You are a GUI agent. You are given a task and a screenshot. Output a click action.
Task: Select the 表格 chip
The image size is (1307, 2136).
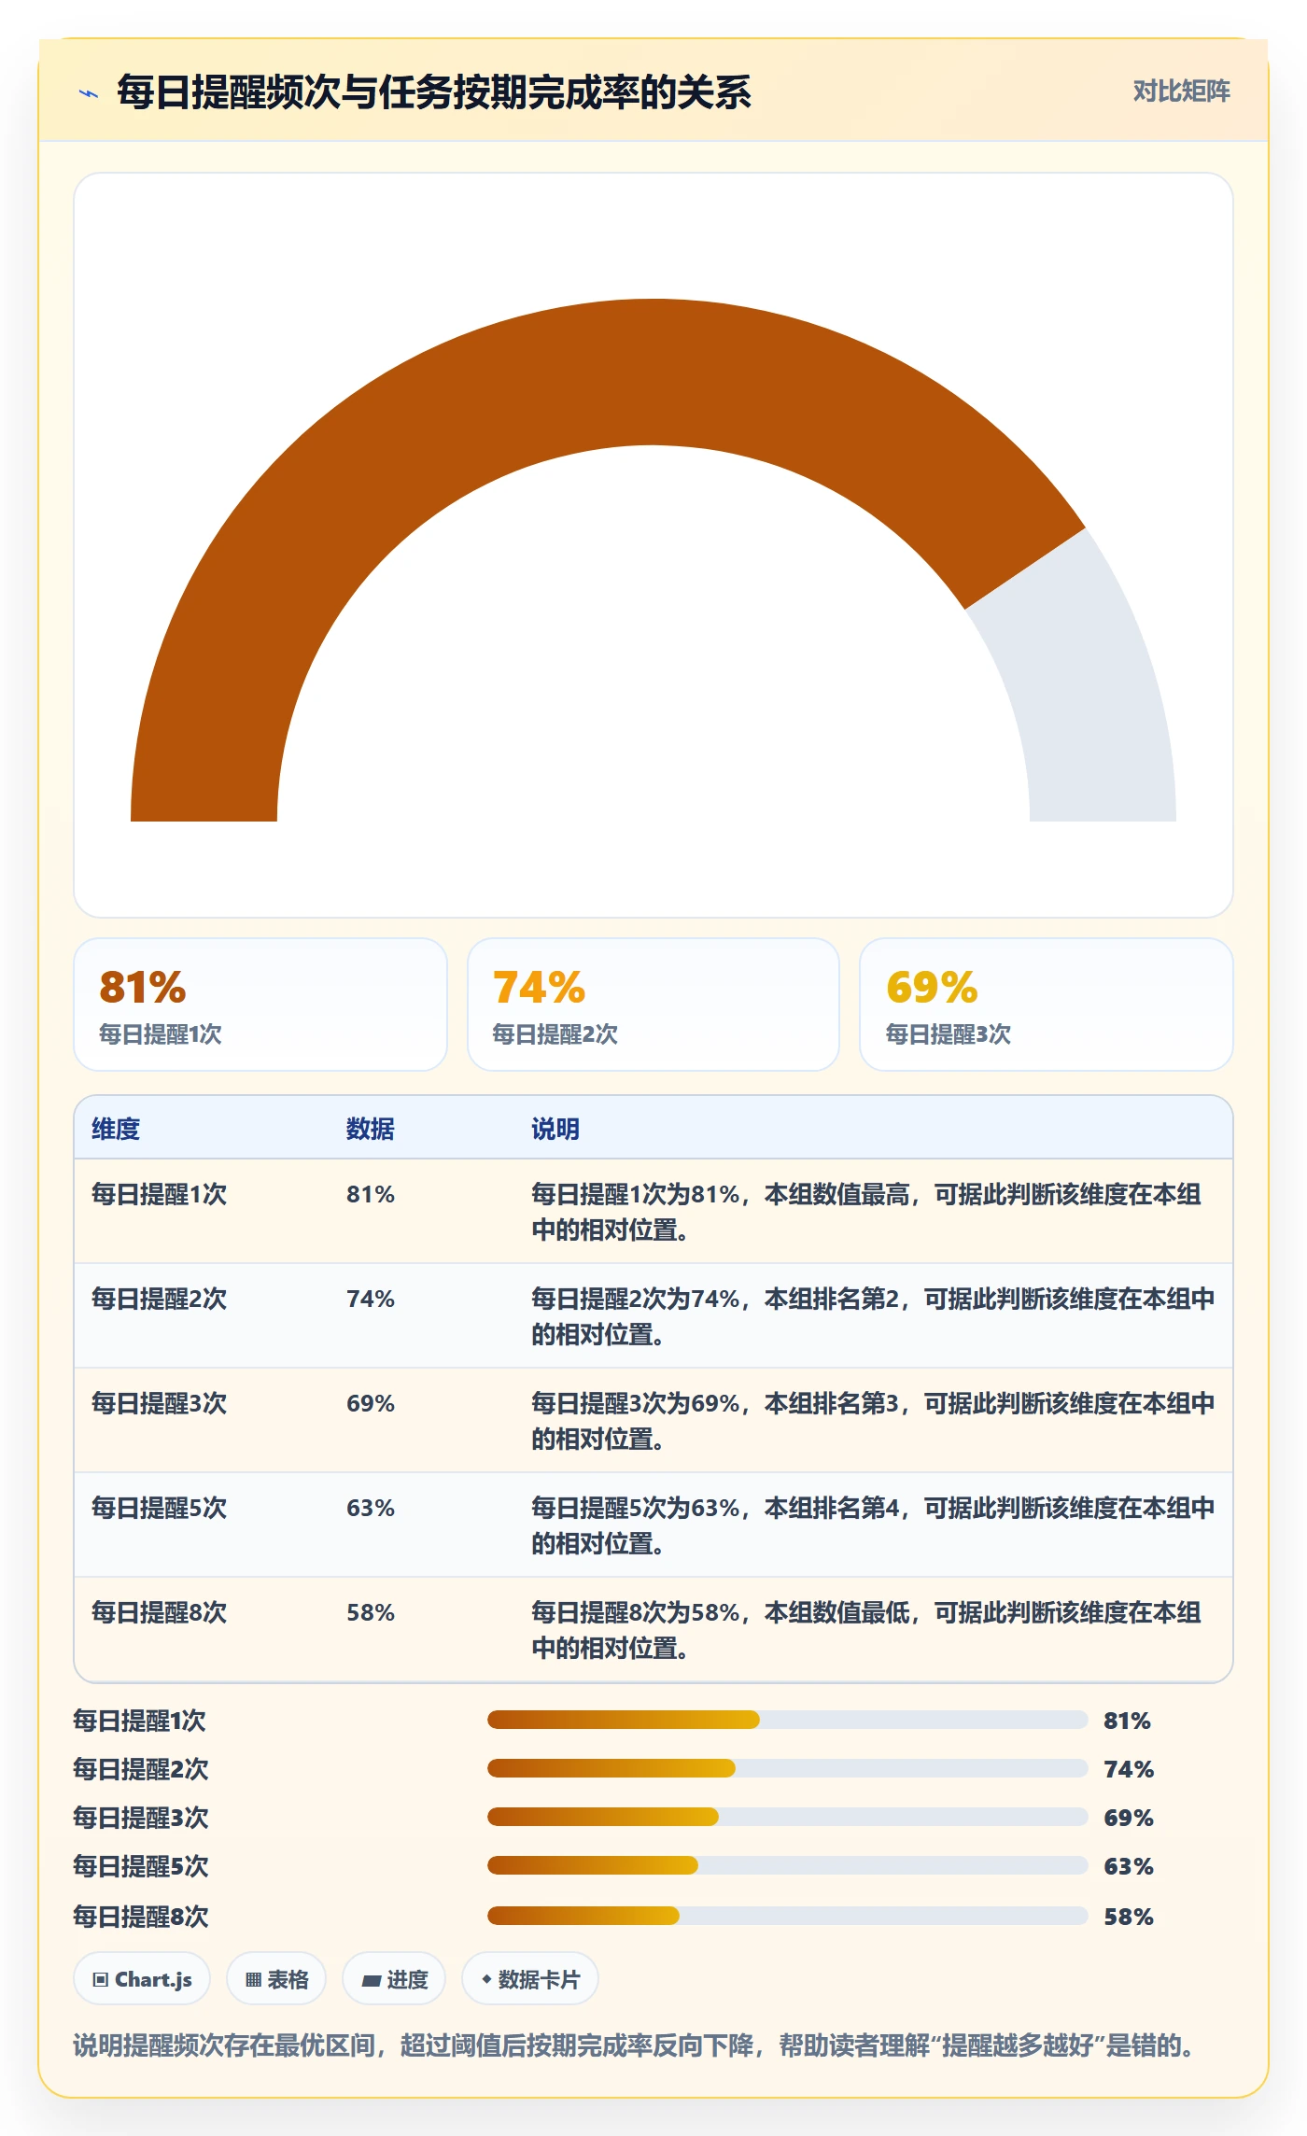pos(276,1978)
